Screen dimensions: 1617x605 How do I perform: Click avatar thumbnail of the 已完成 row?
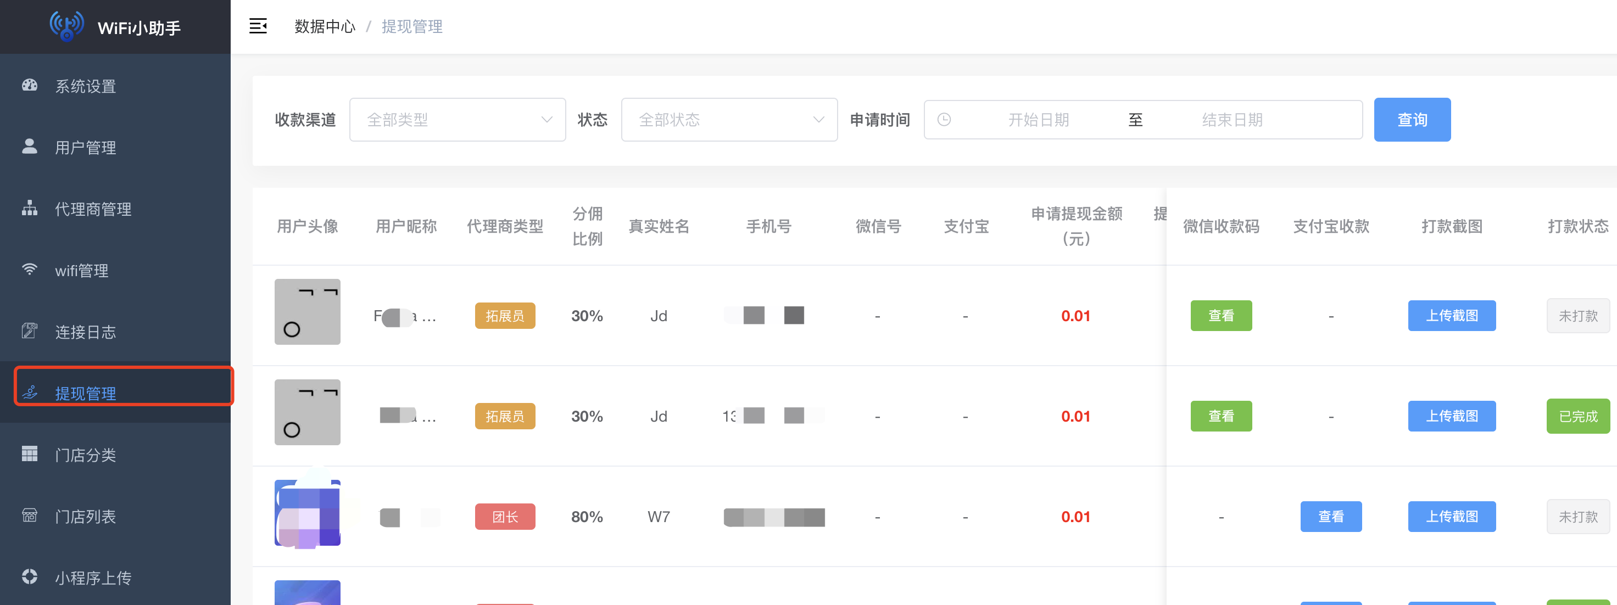coord(308,412)
